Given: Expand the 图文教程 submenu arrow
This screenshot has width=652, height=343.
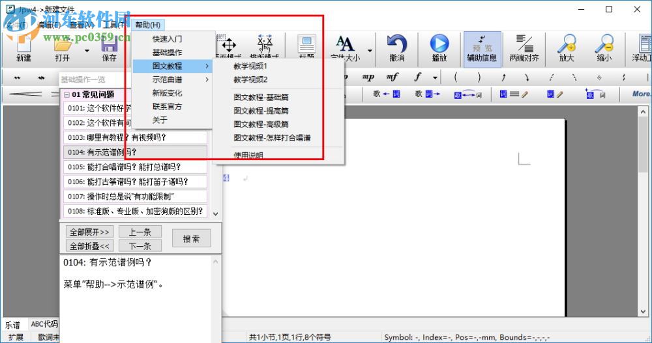Looking at the screenshot, I should (x=207, y=66).
